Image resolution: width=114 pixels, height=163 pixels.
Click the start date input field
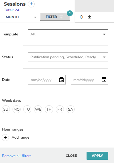click(47, 80)
